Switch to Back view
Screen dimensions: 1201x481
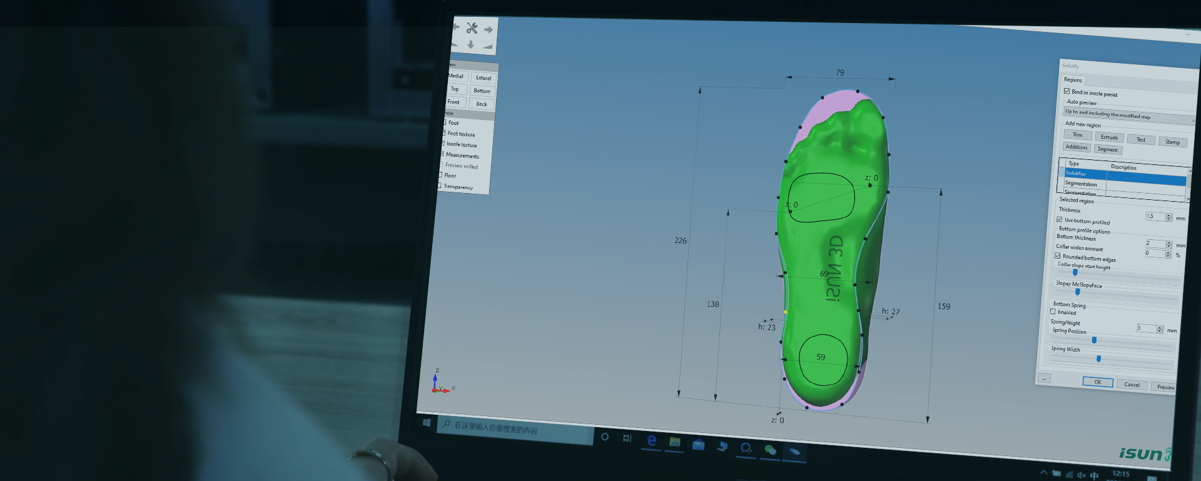coord(482,104)
